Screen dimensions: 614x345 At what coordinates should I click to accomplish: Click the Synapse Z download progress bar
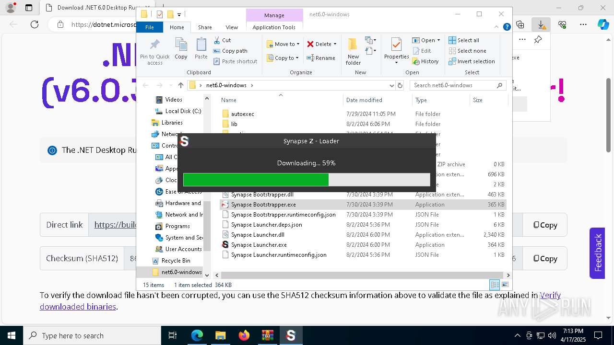coord(307,180)
